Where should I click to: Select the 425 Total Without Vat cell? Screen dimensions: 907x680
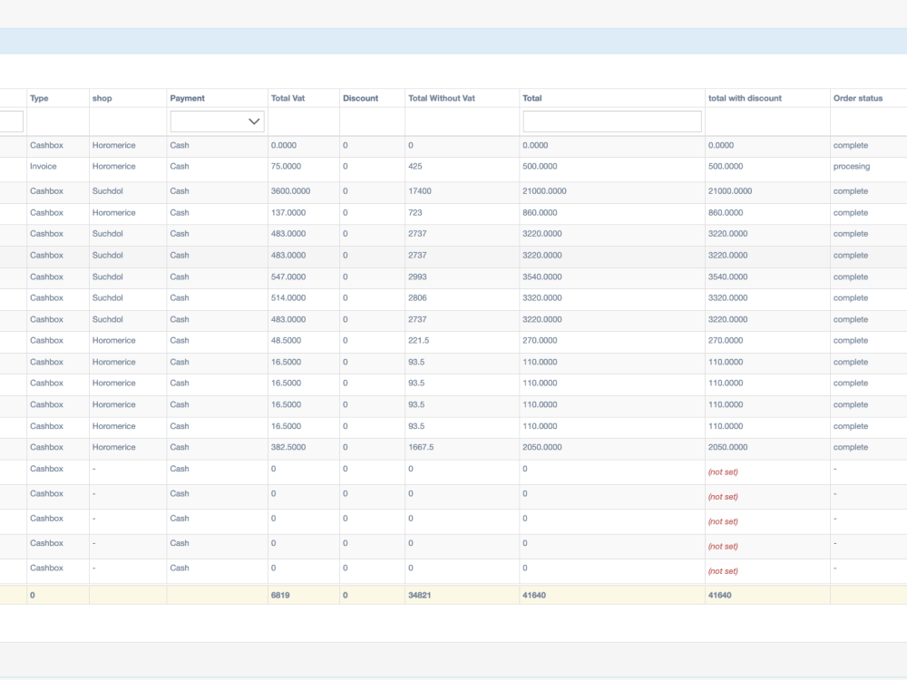(x=415, y=167)
